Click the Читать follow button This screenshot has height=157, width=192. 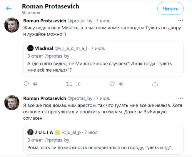171,9
